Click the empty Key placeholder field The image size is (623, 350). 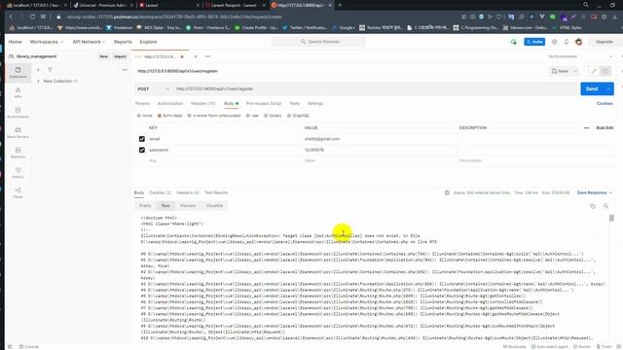(x=224, y=160)
